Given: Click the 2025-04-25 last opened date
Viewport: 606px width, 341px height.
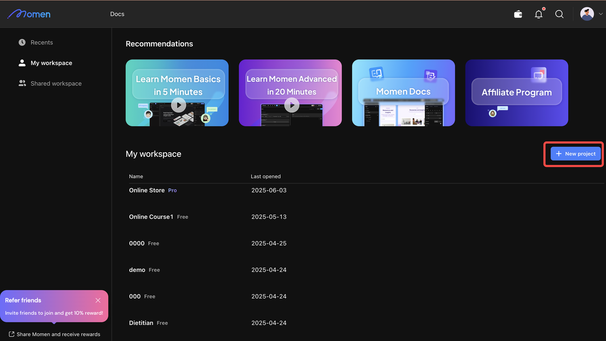Looking at the screenshot, I should (269, 243).
